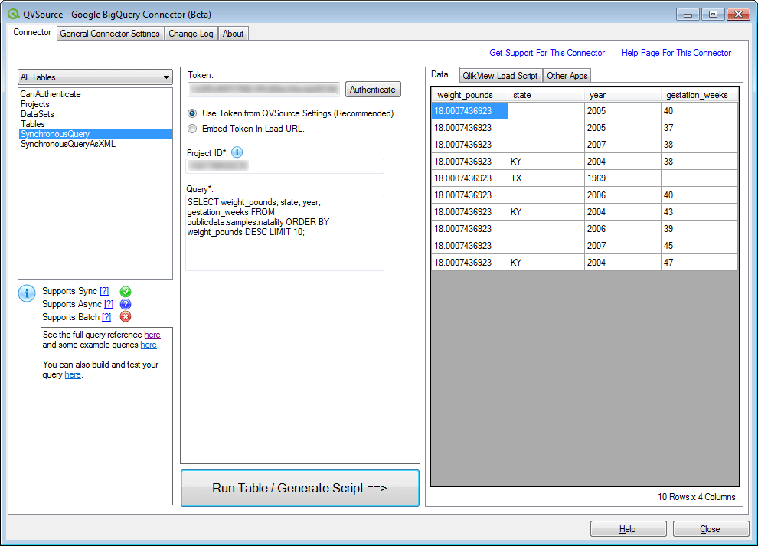This screenshot has width=758, height=546.
Task: Click the blurred Token input field
Action: pos(263,90)
